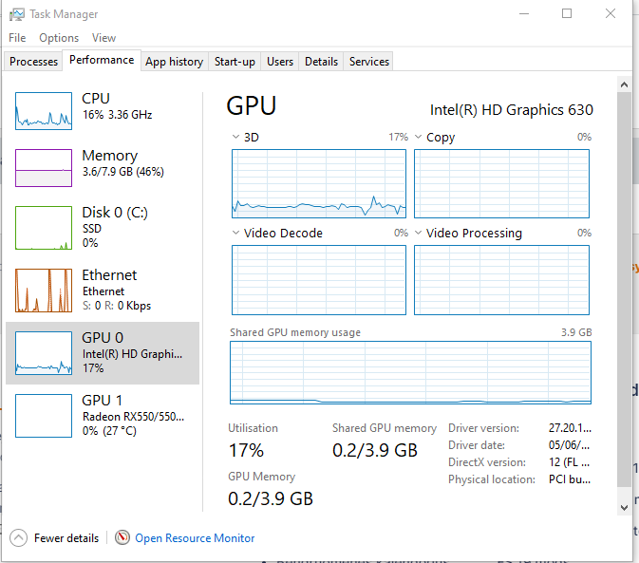
Task: Maximize the Task Manager window
Action: pyautogui.click(x=567, y=14)
